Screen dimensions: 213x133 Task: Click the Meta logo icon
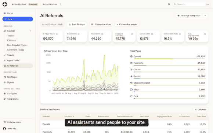131,90
